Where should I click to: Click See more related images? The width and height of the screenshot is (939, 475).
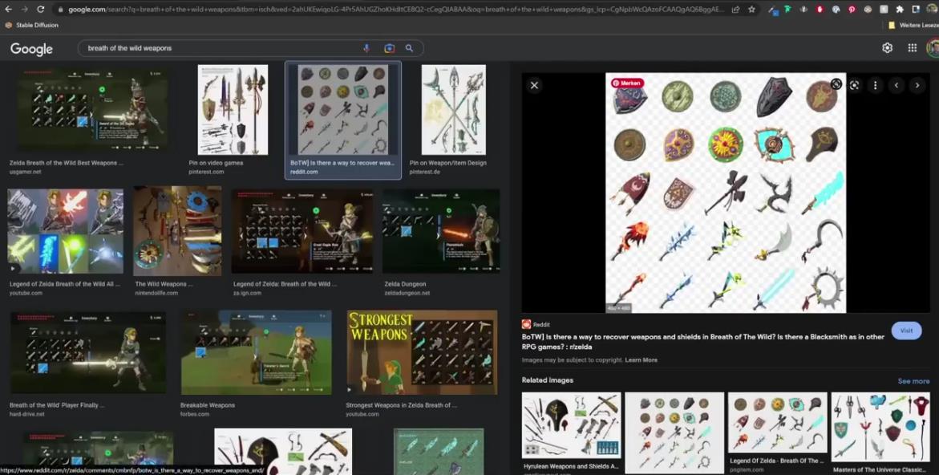(913, 381)
